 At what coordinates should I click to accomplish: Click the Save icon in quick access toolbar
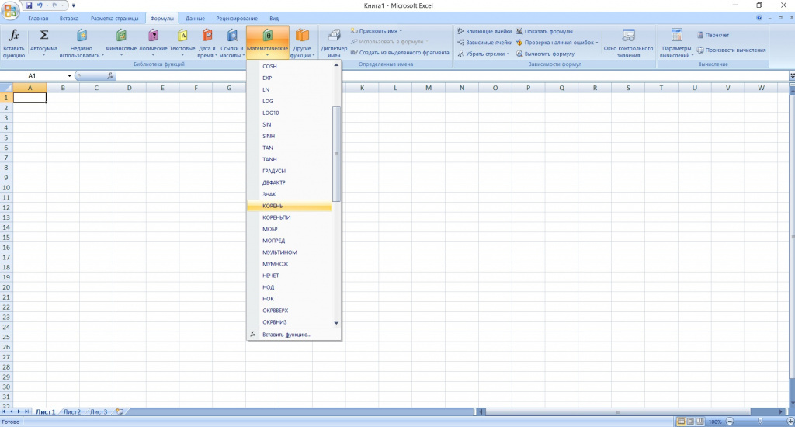pos(29,5)
